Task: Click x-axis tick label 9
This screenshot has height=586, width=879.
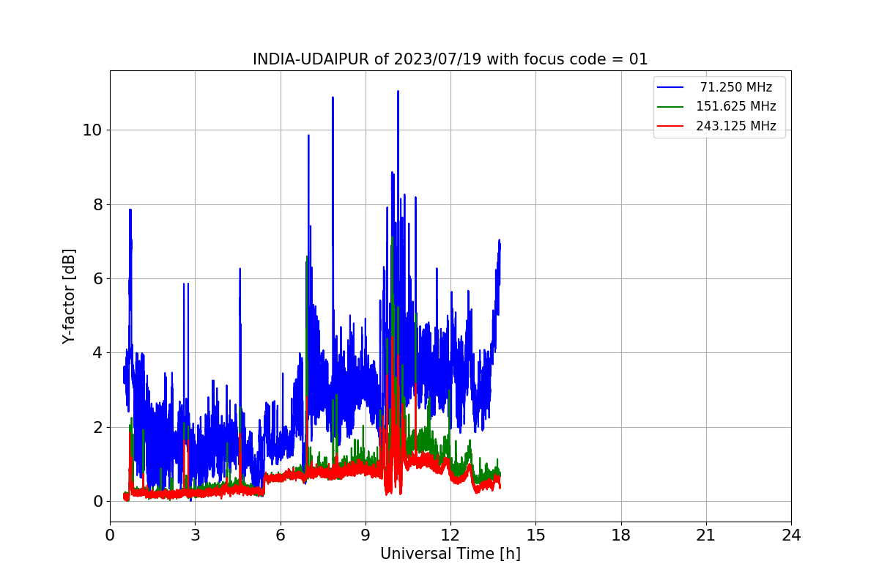Action: coord(366,535)
